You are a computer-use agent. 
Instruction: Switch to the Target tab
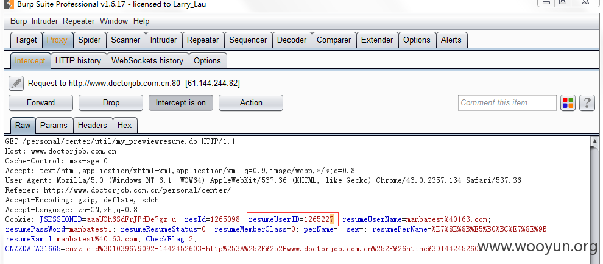[x=26, y=40]
